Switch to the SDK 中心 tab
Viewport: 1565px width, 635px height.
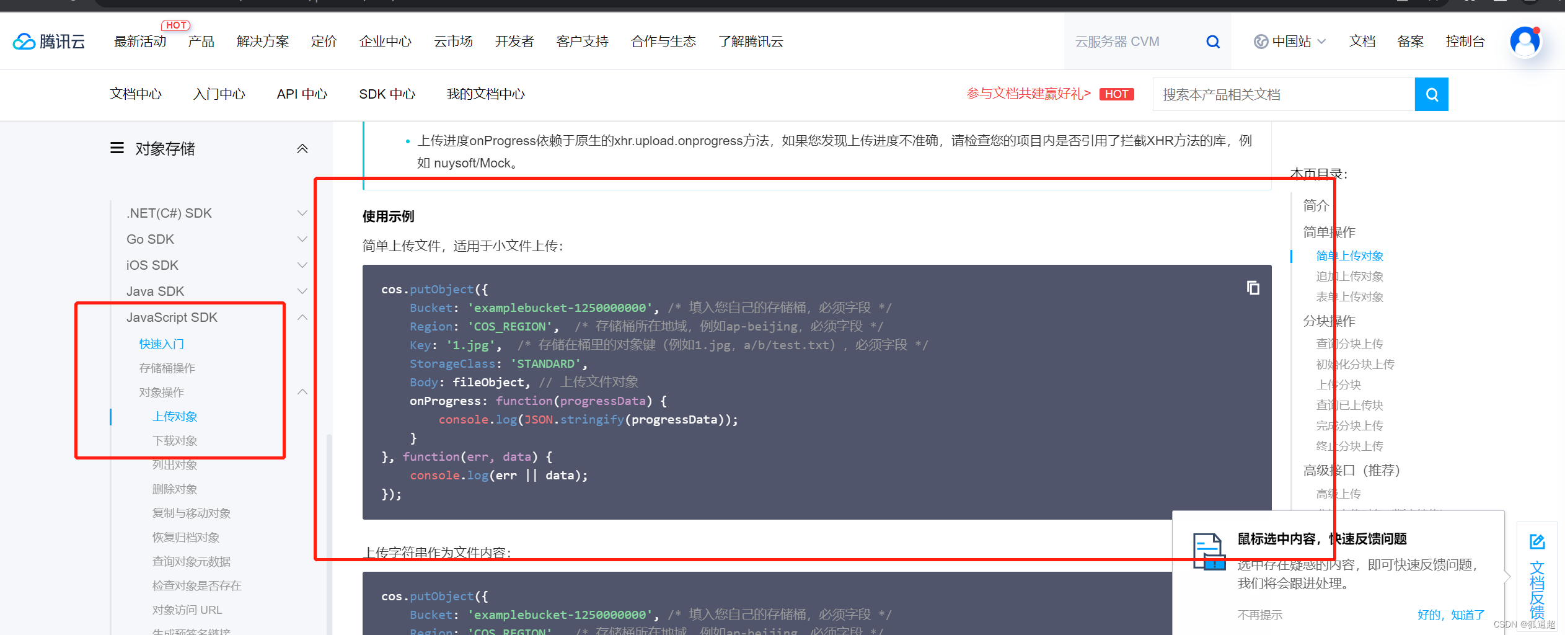387,94
